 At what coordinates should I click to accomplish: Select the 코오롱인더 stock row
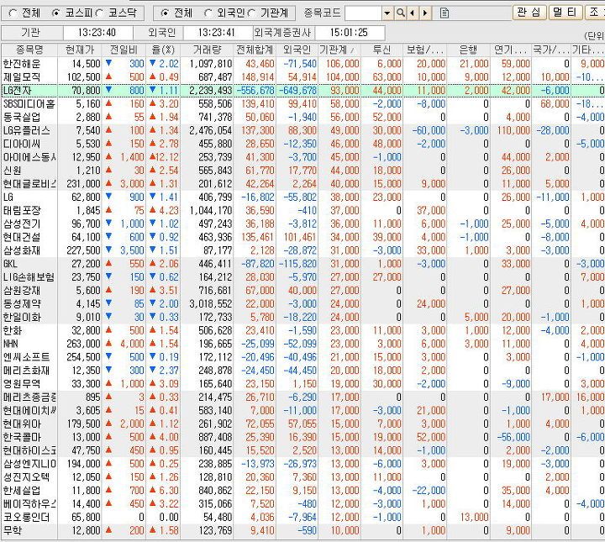302,518
